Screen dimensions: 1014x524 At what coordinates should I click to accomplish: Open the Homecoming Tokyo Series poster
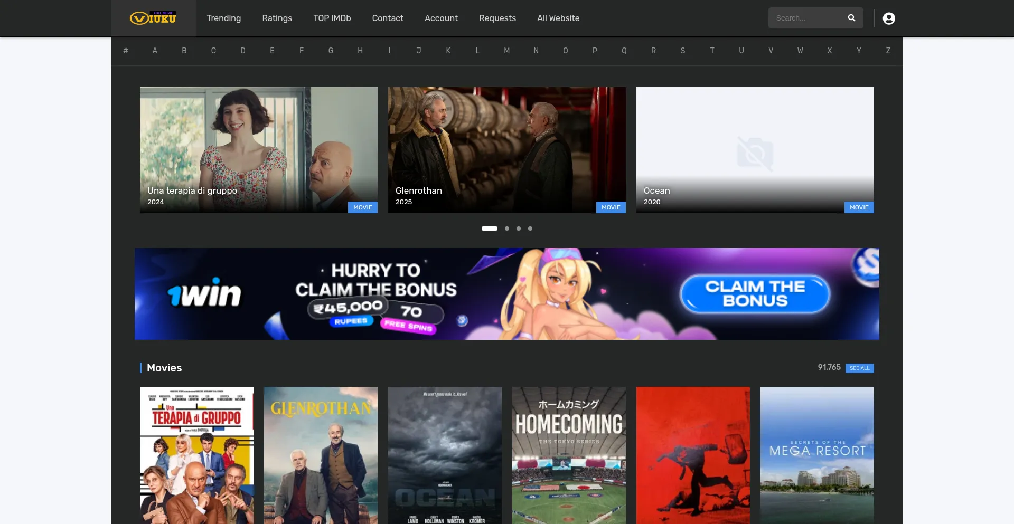569,455
